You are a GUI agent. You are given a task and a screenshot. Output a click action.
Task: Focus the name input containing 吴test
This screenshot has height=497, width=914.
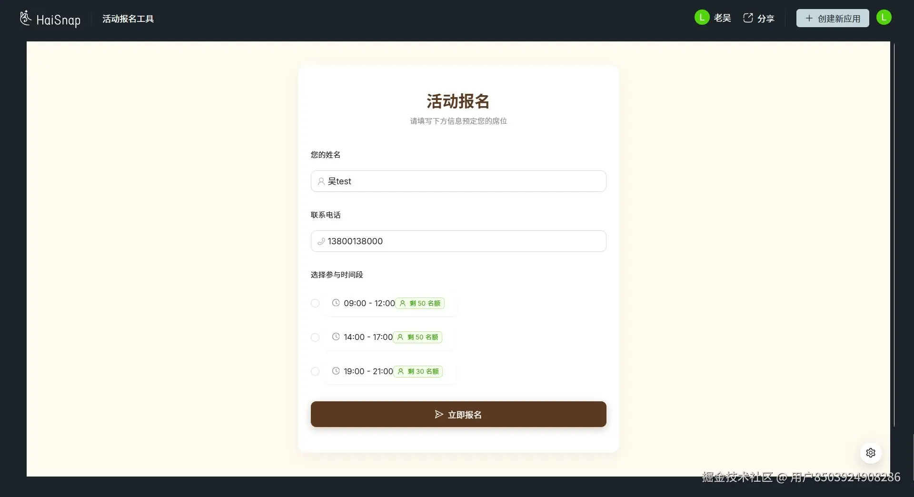pyautogui.click(x=458, y=181)
